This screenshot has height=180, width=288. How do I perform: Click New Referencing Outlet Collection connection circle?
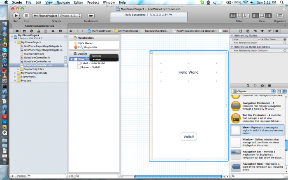coord(285,51)
